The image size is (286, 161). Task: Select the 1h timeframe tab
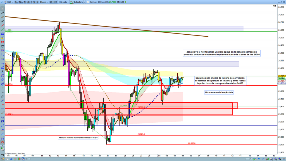click(x=25, y=2)
